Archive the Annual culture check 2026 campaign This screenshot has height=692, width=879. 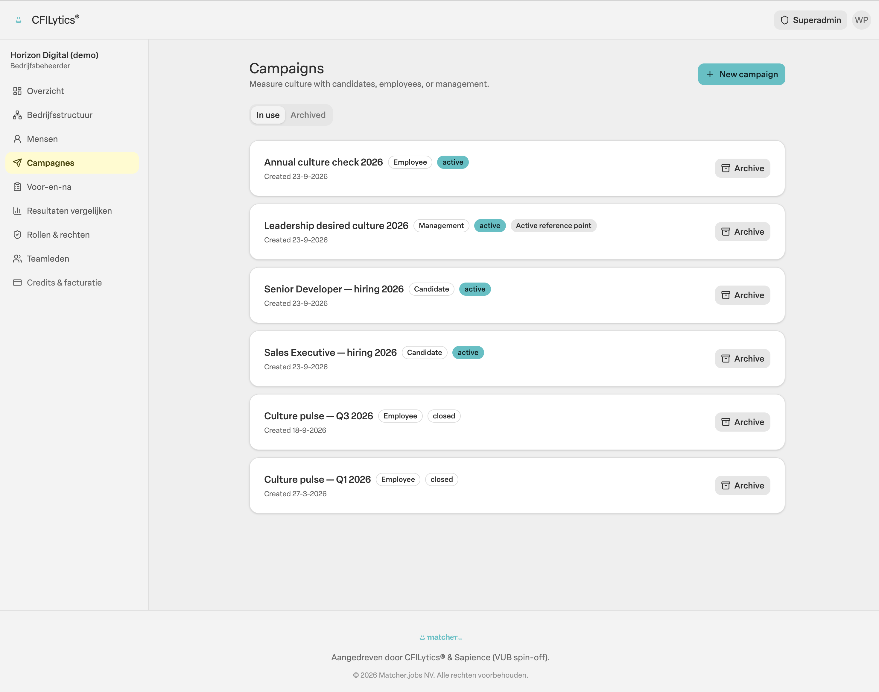743,169
